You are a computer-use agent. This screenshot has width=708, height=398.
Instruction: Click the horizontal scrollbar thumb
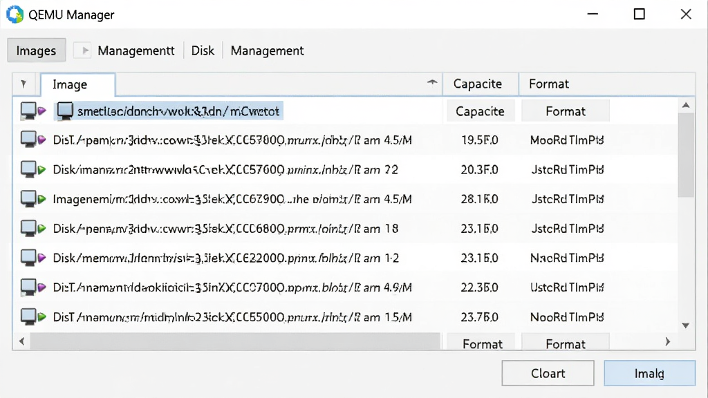pos(235,341)
